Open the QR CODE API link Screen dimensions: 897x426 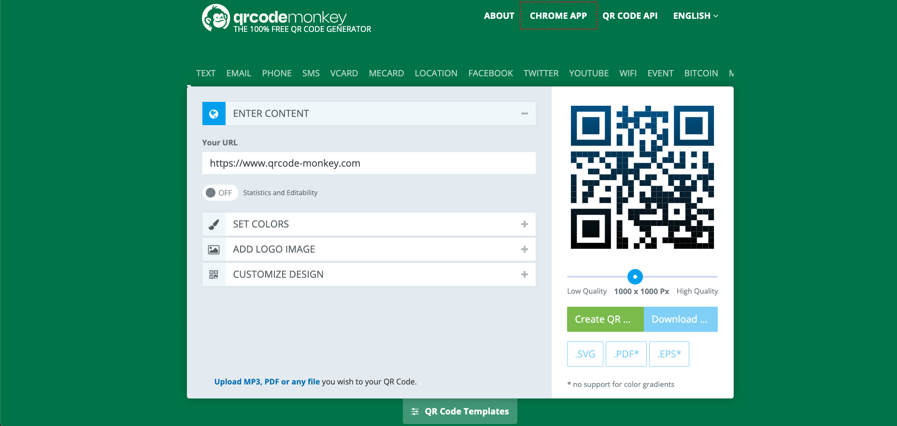[x=630, y=16]
